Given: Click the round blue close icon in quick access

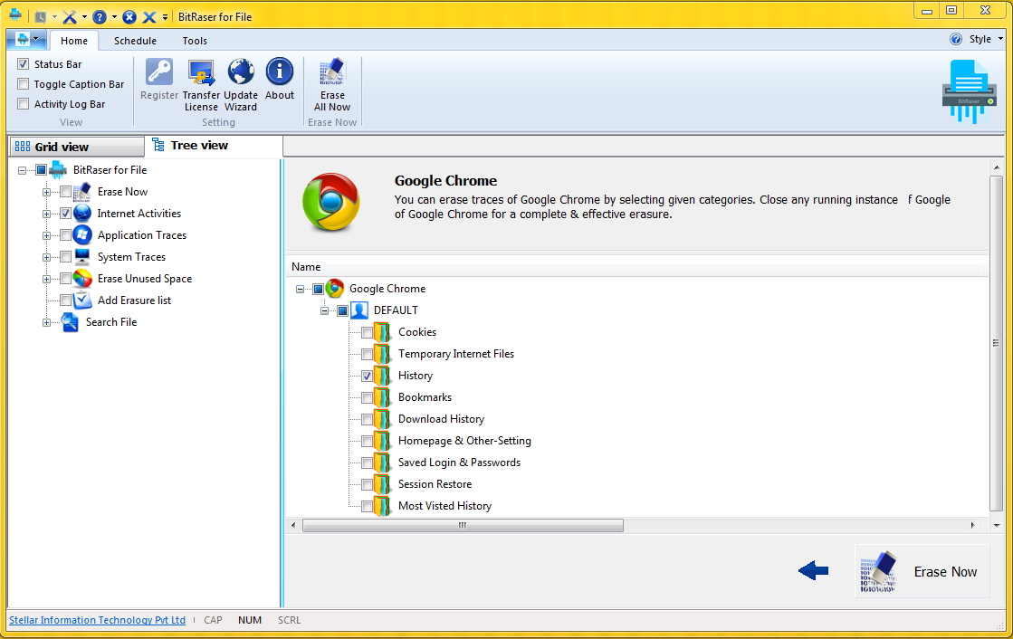Looking at the screenshot, I should pyautogui.click(x=129, y=17).
